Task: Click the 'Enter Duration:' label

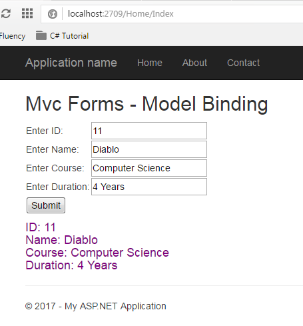Action: (x=58, y=187)
